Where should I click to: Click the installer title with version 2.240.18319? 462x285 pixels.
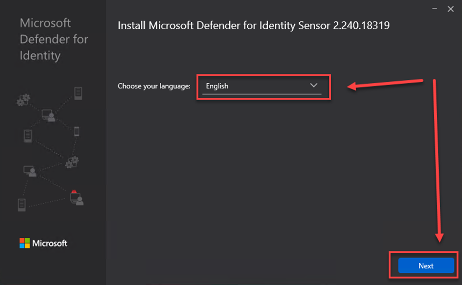point(254,26)
